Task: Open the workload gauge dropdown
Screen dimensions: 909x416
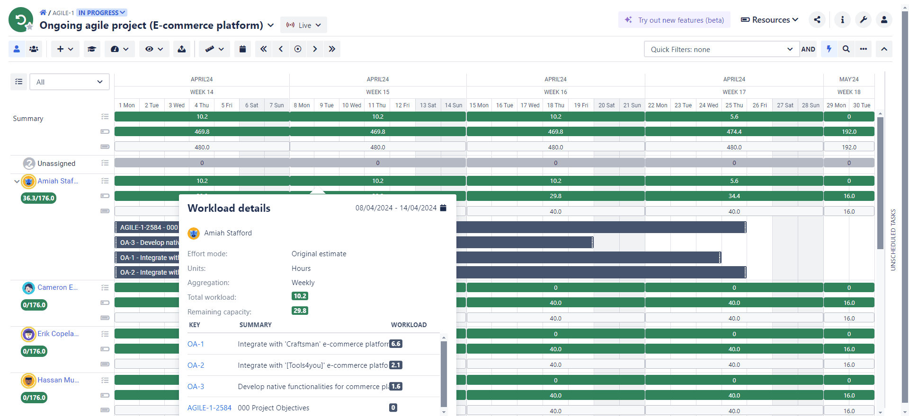Action: (x=119, y=49)
